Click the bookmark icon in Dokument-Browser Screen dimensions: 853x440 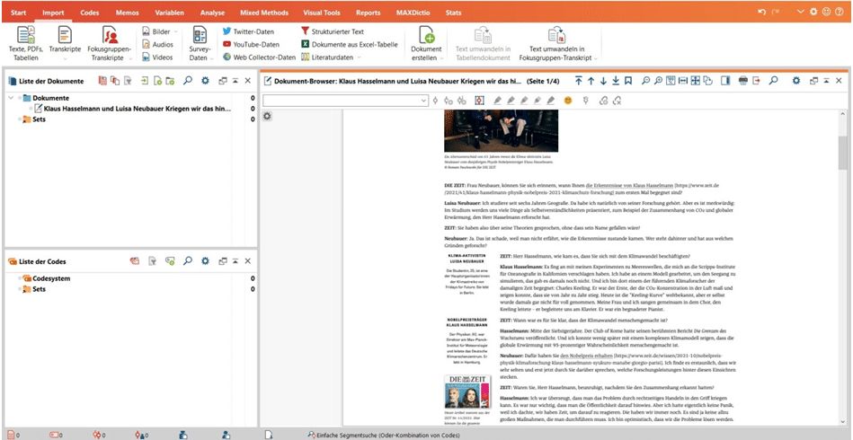click(628, 81)
